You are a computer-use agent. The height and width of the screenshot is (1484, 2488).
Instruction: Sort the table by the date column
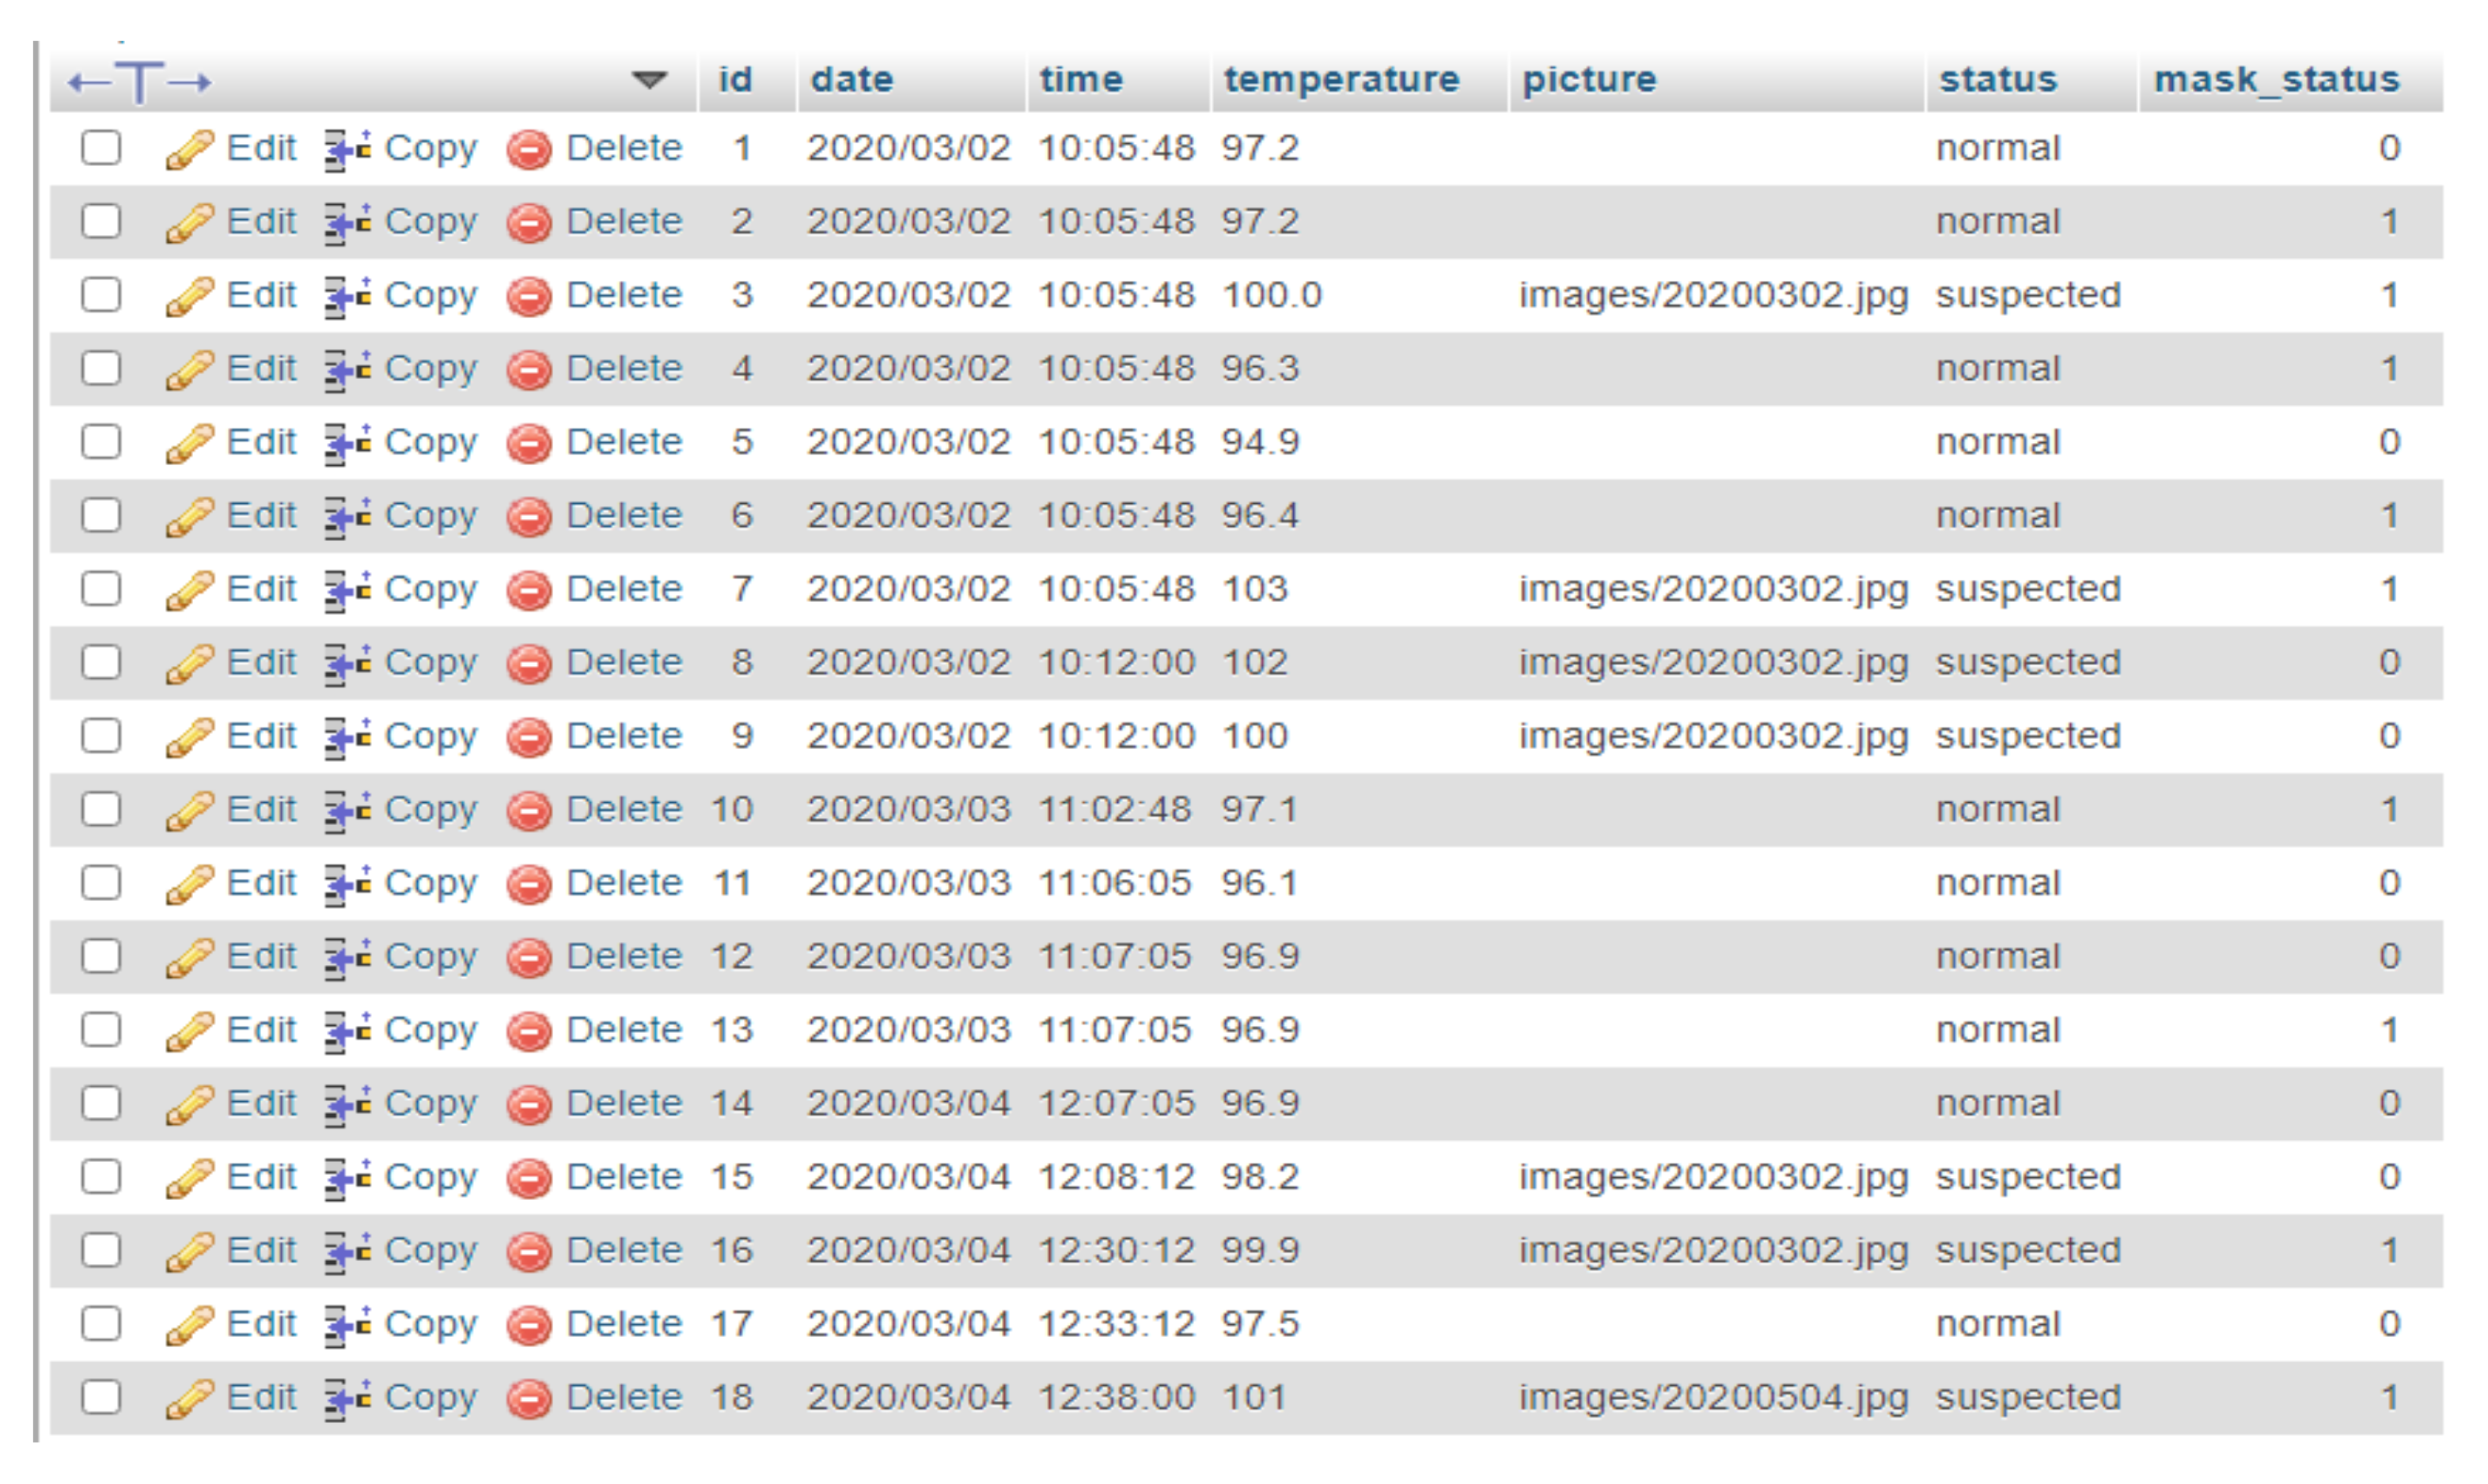[851, 80]
